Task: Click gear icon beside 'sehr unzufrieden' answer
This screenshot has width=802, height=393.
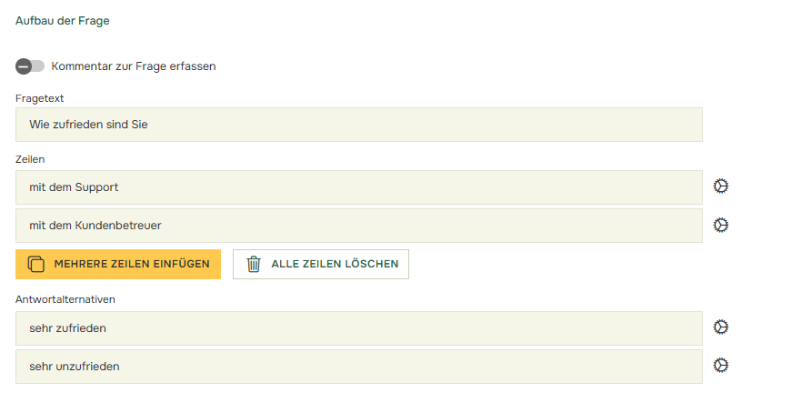Action: tap(721, 366)
